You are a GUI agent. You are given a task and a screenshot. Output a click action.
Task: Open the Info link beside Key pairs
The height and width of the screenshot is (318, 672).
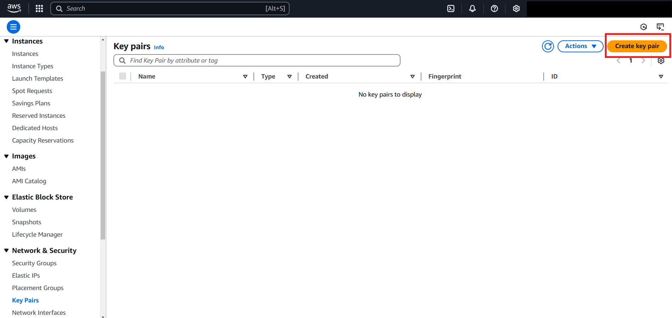coord(159,47)
